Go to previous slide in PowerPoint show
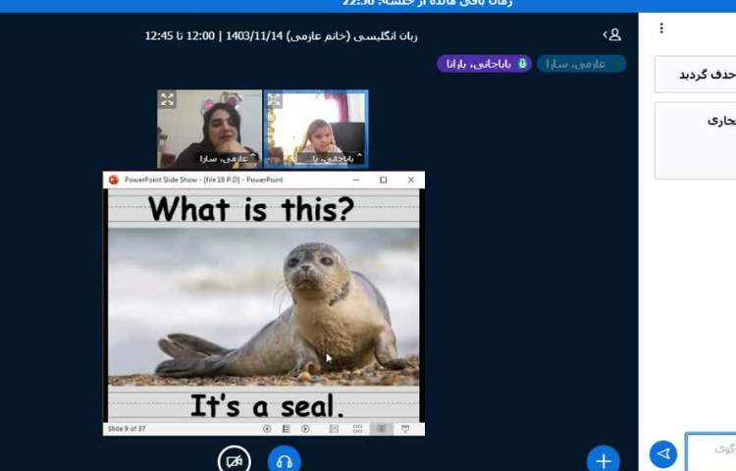This screenshot has width=736, height=471. pos(267,429)
